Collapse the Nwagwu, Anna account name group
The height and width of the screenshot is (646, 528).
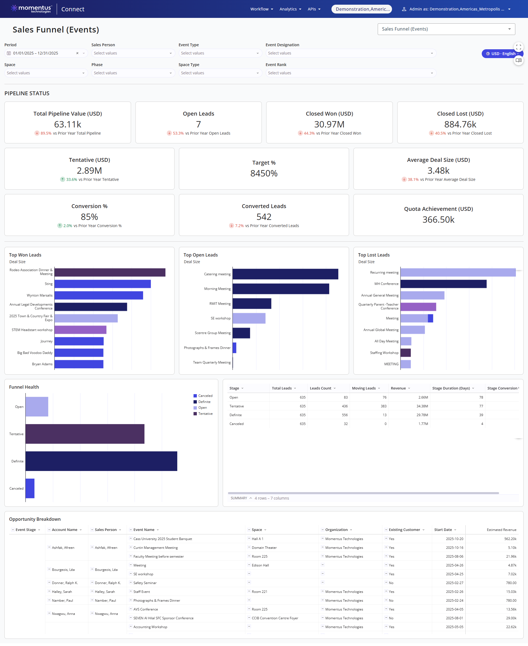coord(49,614)
